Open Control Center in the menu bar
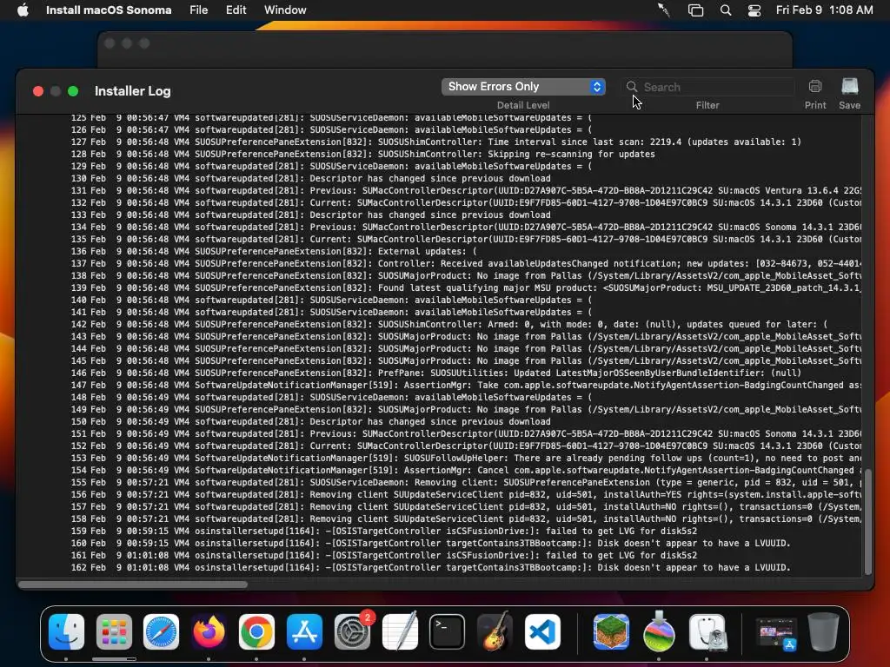This screenshot has width=890, height=667. pyautogui.click(x=754, y=10)
